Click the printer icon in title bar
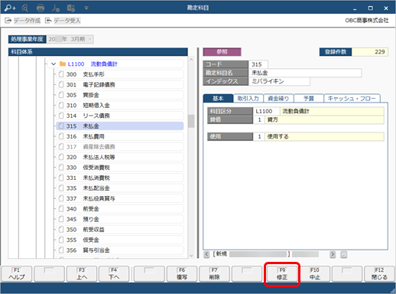Image resolution: width=396 pixels, height=294 pixels. coord(41,8)
